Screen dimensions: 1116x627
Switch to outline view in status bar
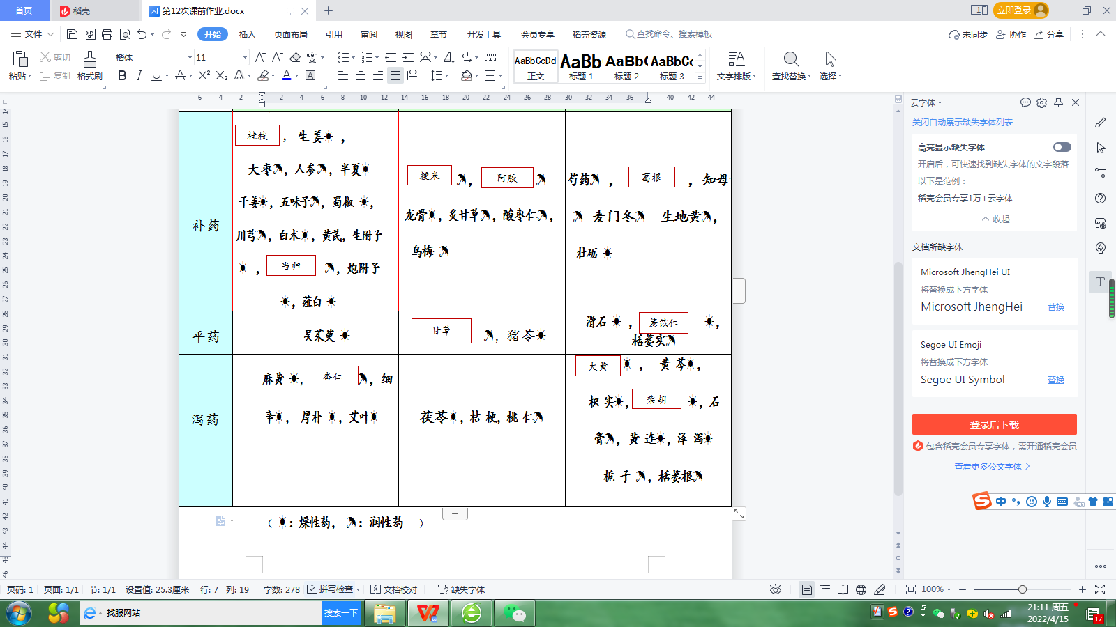pos(825,589)
